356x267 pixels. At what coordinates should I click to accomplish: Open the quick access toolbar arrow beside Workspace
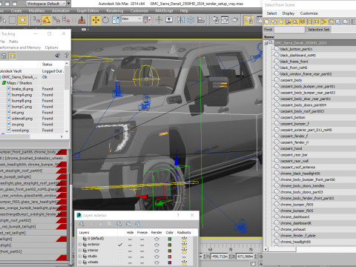[x=69, y=4]
